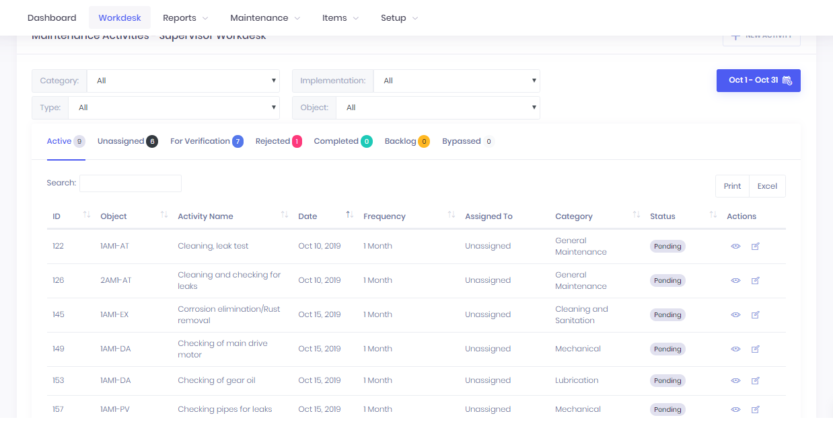This screenshot has width=833, height=430.
Task: Sort table by Date column arrows
Action: pyautogui.click(x=349, y=215)
